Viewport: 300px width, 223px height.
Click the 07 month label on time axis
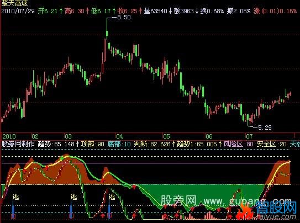coord(249,136)
